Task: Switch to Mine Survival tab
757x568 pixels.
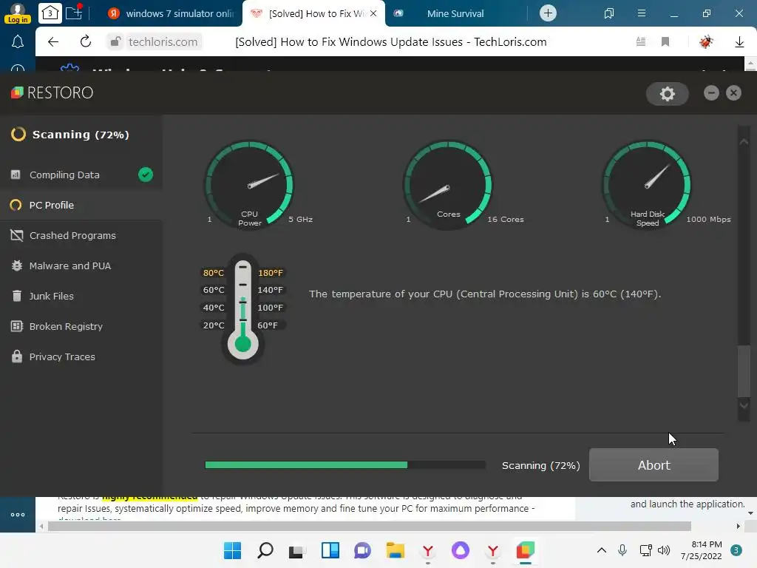Action: tap(455, 13)
